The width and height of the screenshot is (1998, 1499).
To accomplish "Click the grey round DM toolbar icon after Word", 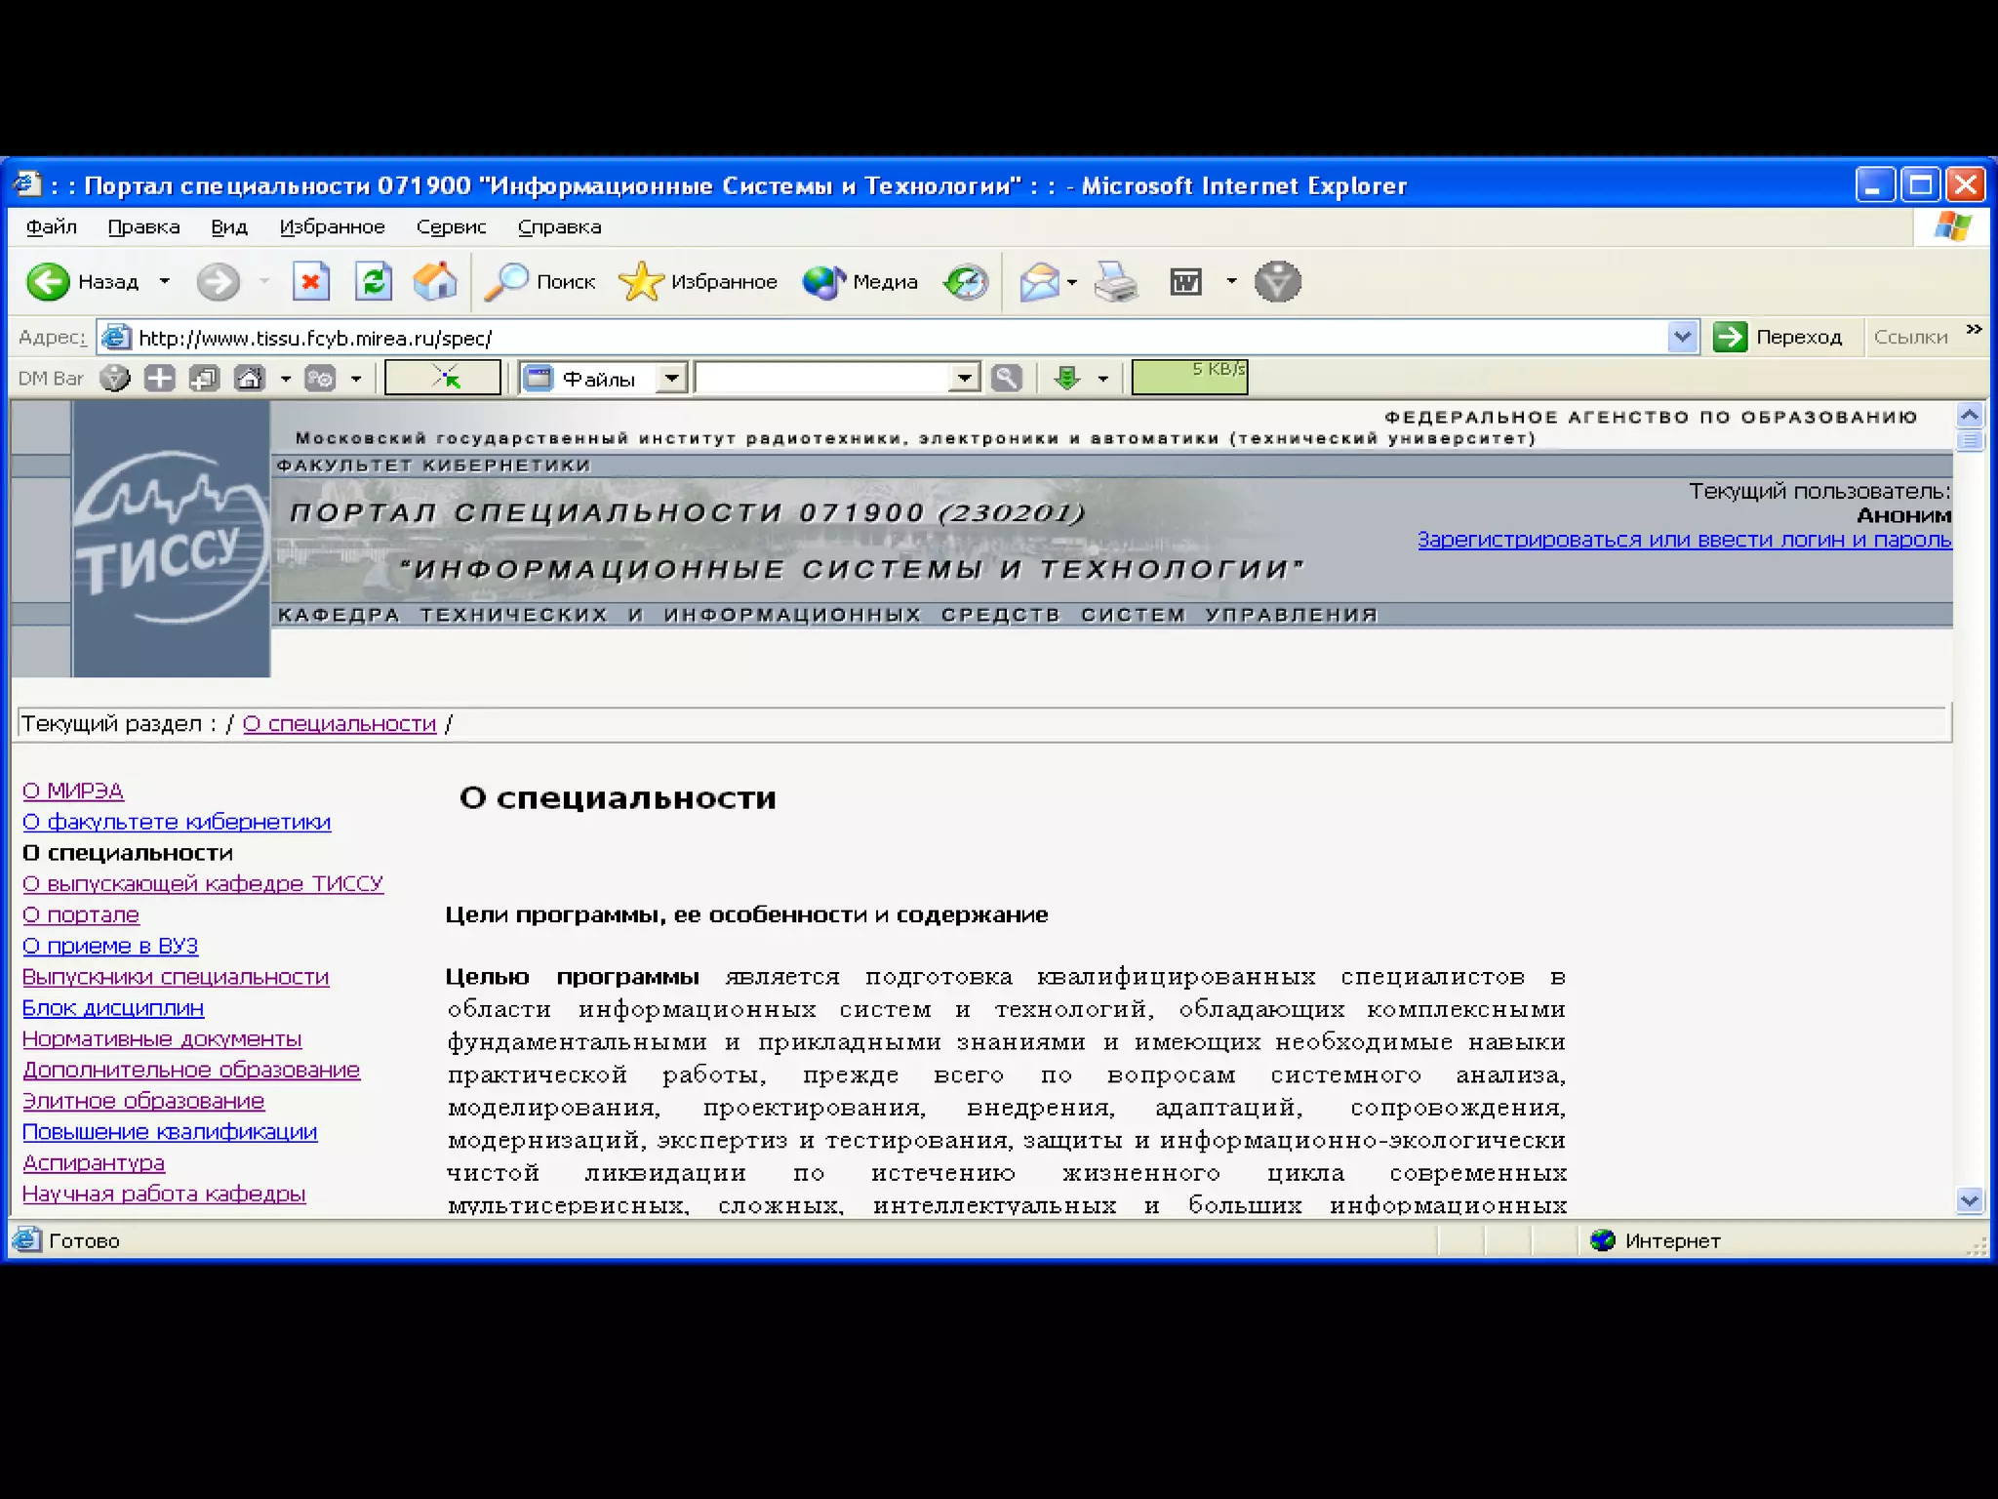I will (x=1277, y=282).
